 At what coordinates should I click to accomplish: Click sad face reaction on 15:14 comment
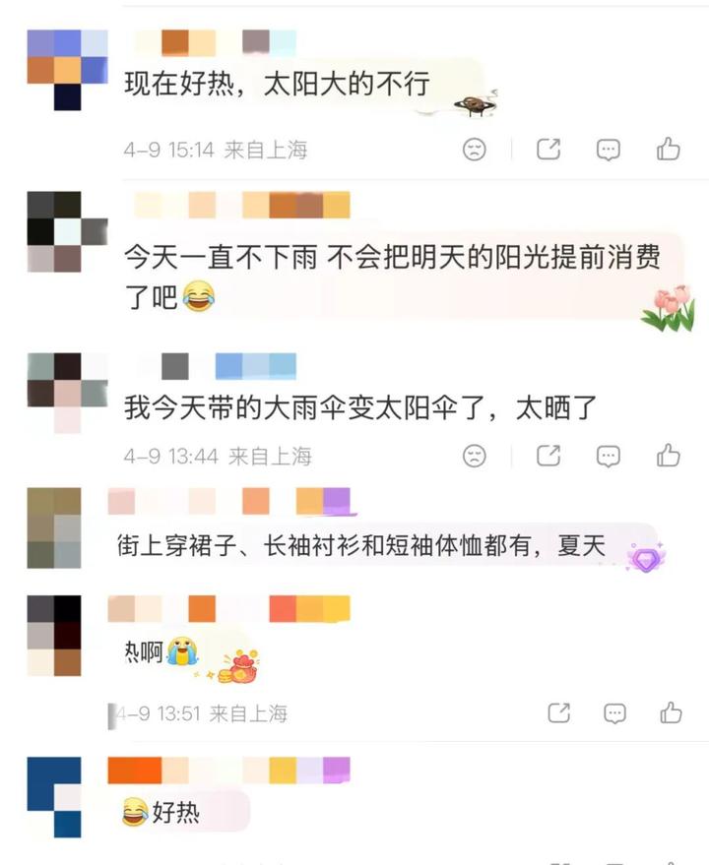coord(474,150)
